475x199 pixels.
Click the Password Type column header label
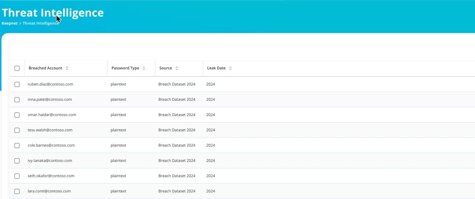pos(125,68)
